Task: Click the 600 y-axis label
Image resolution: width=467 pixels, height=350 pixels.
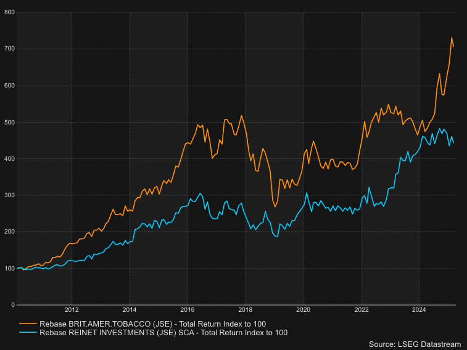Action: click(x=9, y=86)
